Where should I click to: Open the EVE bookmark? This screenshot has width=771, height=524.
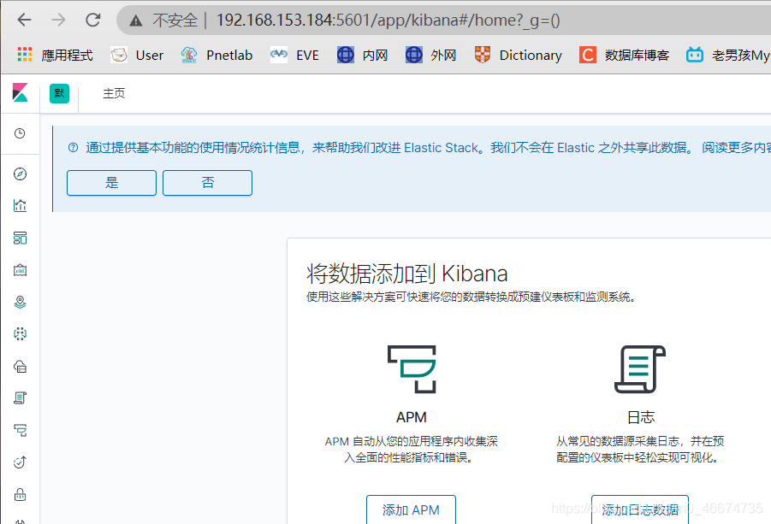coord(294,55)
